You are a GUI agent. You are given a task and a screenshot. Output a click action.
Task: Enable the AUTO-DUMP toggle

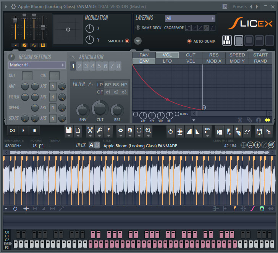coord(189,41)
